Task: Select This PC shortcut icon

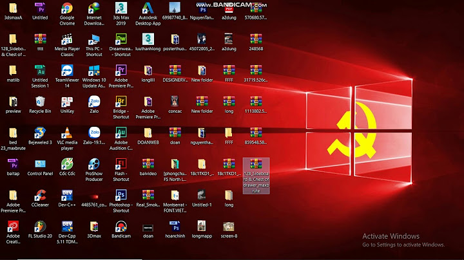Action: coord(94,40)
